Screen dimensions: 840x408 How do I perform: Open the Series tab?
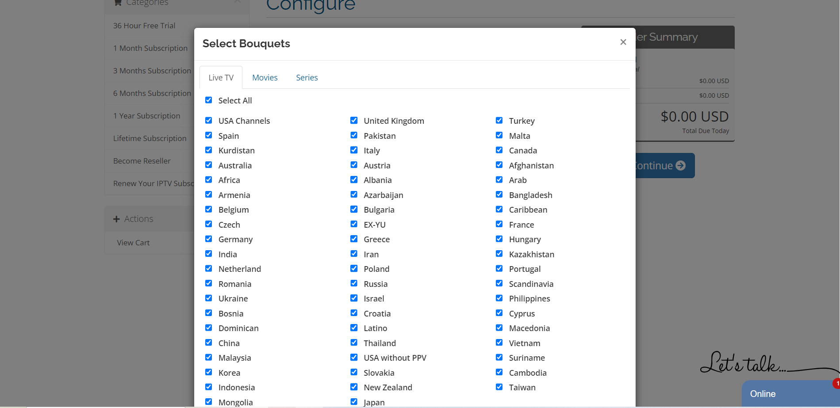tap(307, 78)
